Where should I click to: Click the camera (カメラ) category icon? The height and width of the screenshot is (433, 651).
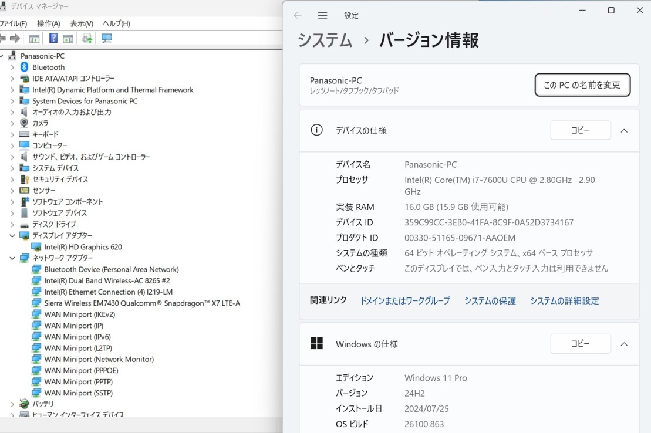24,123
